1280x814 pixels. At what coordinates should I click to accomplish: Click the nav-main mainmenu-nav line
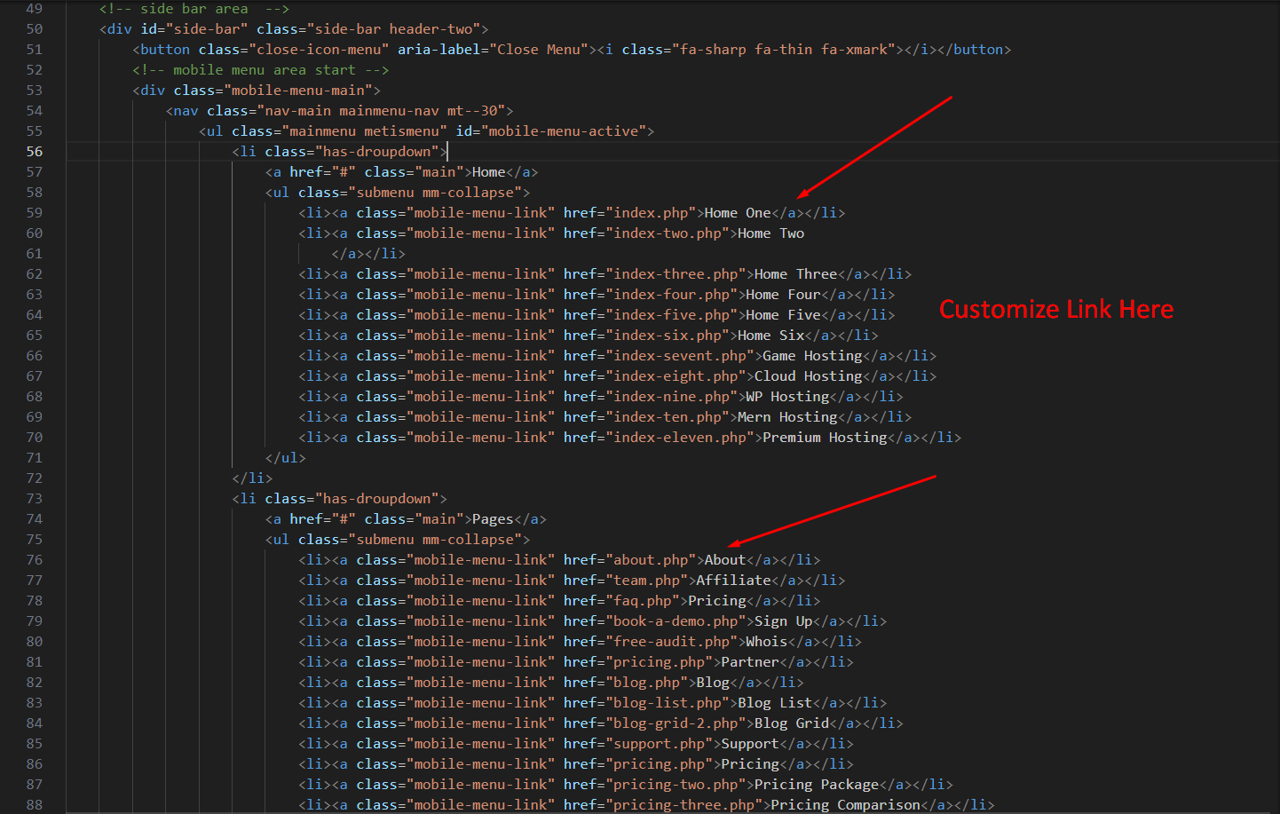click(339, 111)
